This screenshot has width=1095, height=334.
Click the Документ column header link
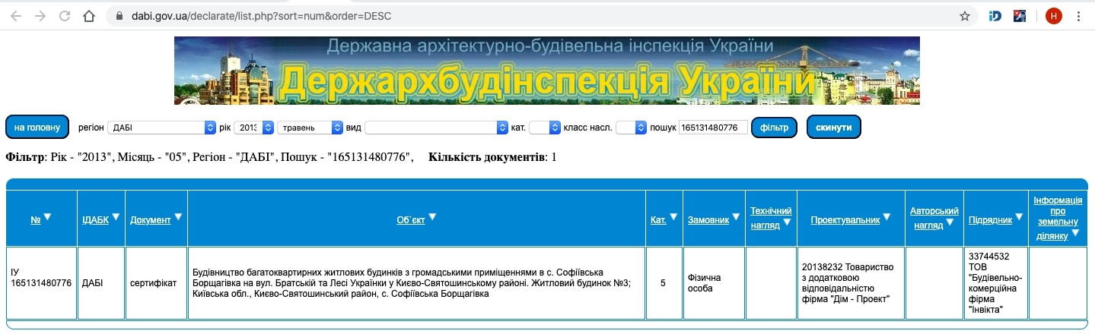coord(151,220)
